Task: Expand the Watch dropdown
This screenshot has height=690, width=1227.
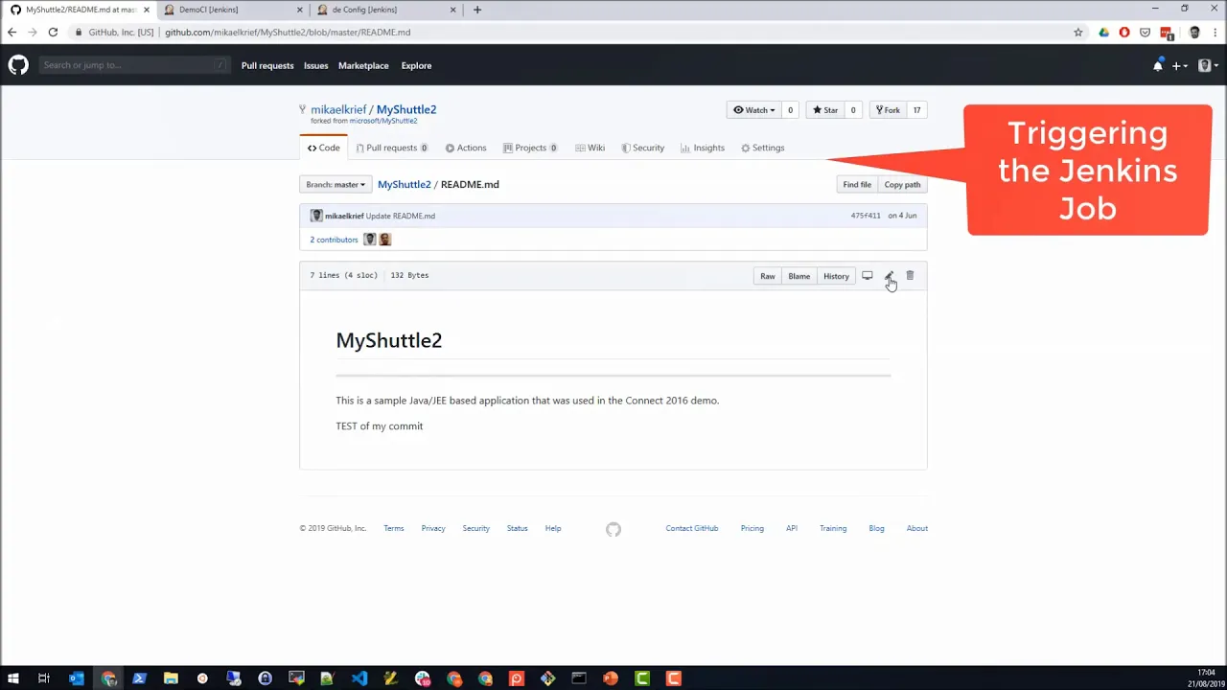Action: [x=754, y=110]
